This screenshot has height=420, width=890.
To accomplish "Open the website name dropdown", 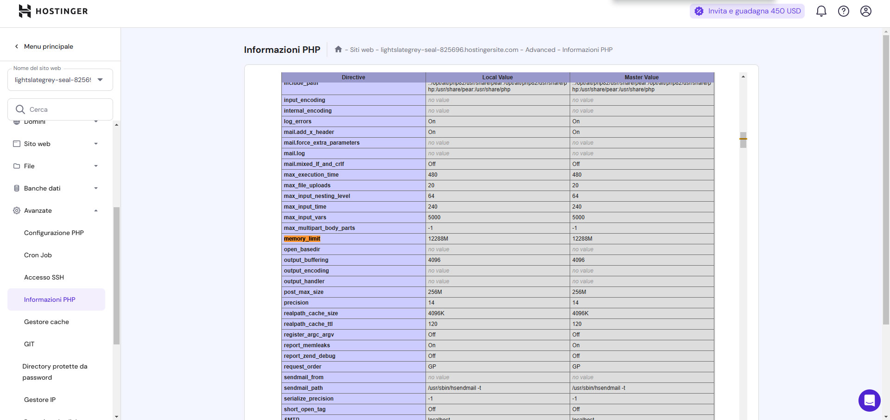I will pyautogui.click(x=60, y=80).
